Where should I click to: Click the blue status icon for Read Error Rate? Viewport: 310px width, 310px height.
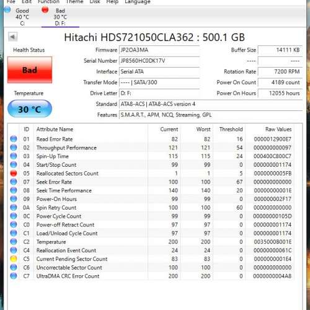pyautogui.click(x=14, y=139)
